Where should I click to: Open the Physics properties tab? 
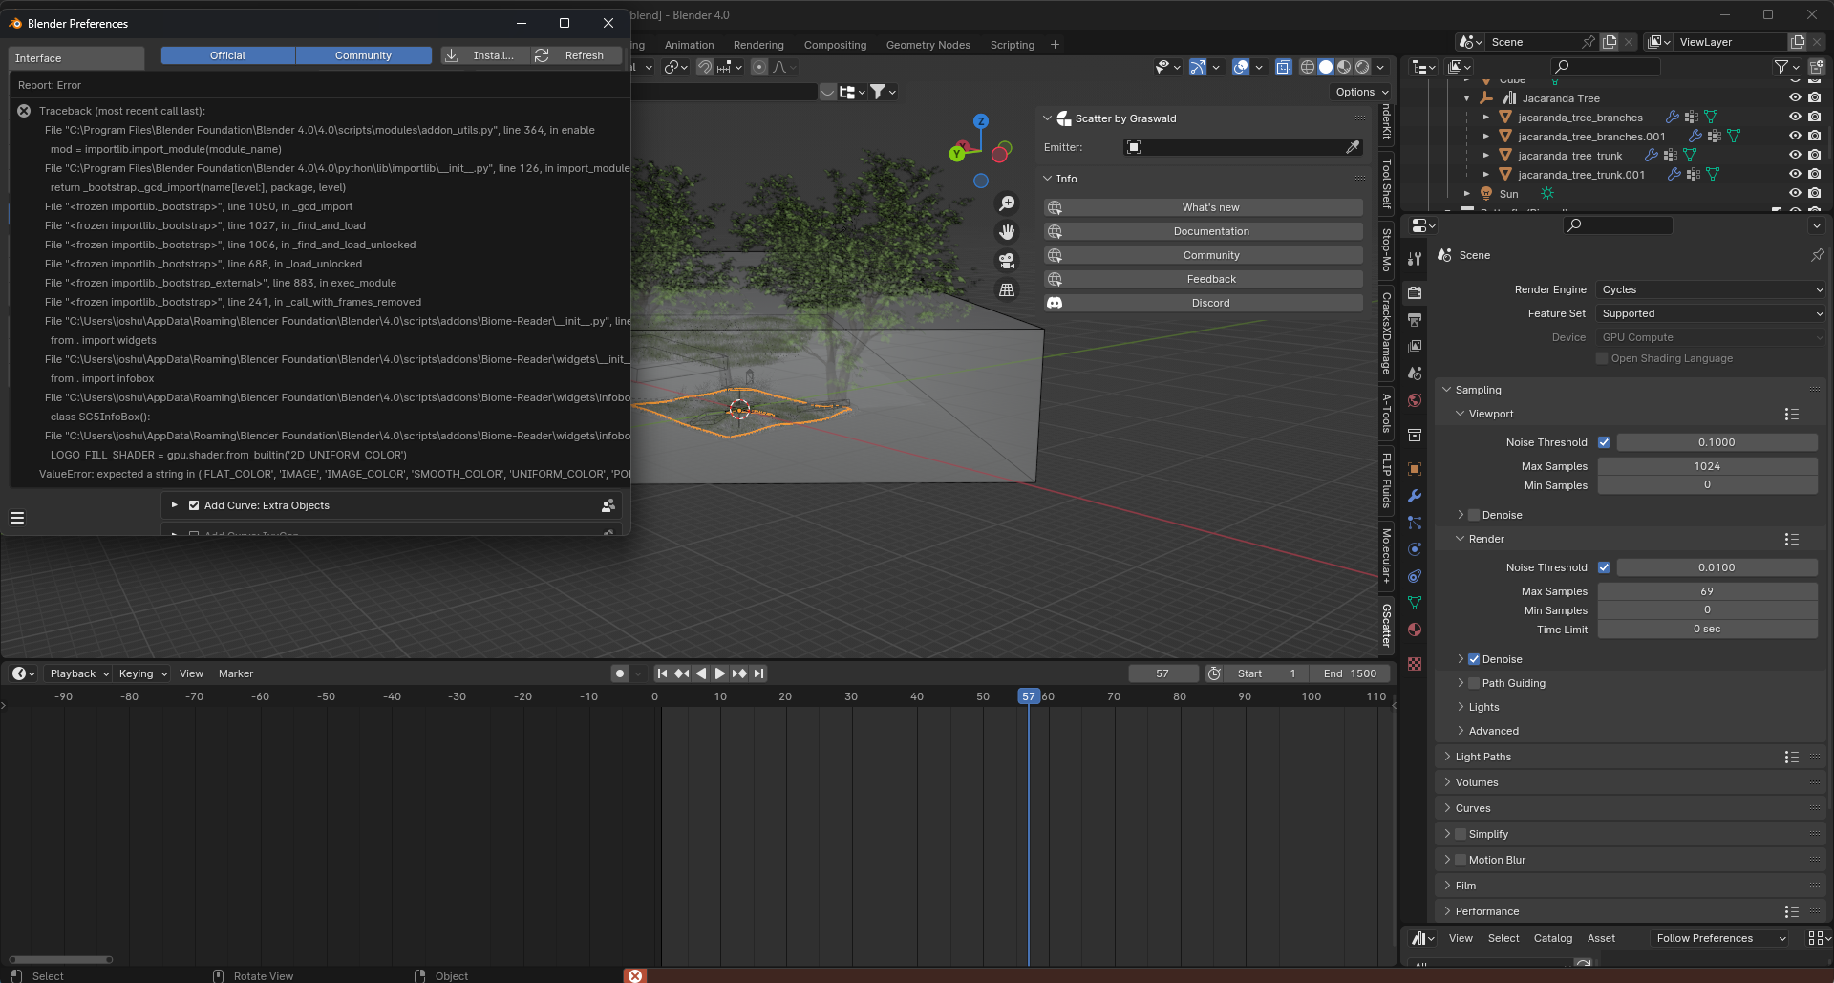(x=1415, y=549)
